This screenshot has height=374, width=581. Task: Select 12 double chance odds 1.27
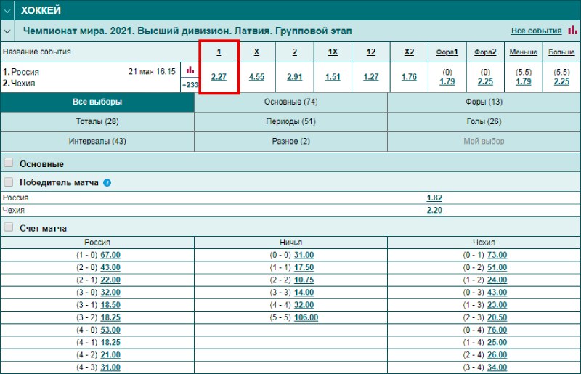click(x=371, y=77)
